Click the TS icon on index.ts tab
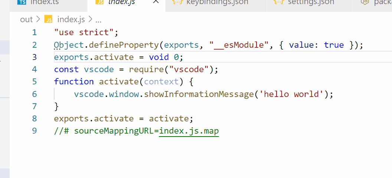Viewport: 392px width, 178px height. pyautogui.click(x=22, y=2)
